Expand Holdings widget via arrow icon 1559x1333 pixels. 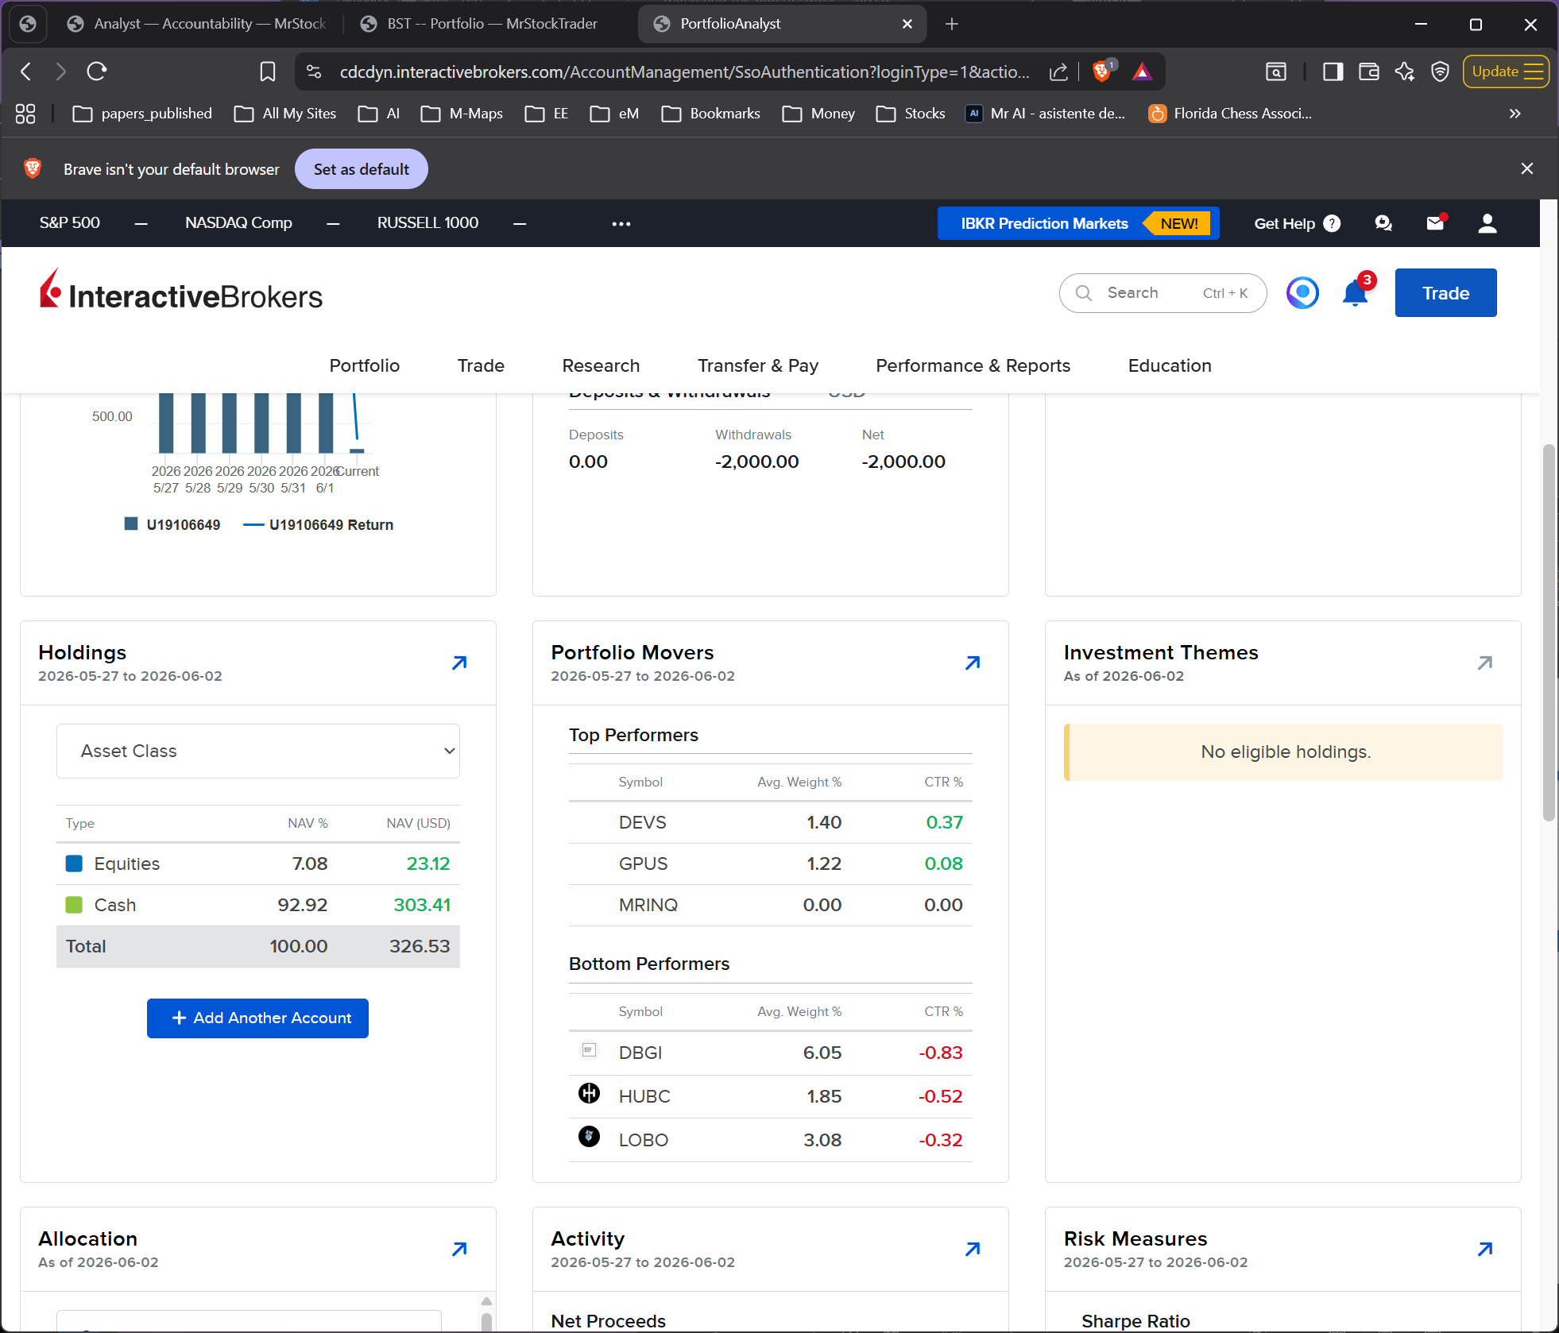point(459,663)
